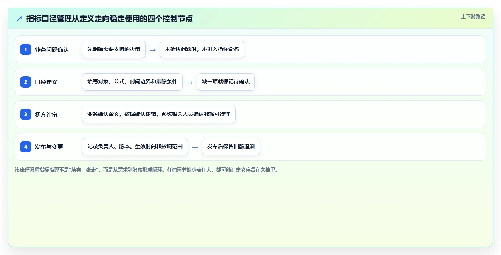
Task: Click step number 3 badge
Action: point(26,114)
